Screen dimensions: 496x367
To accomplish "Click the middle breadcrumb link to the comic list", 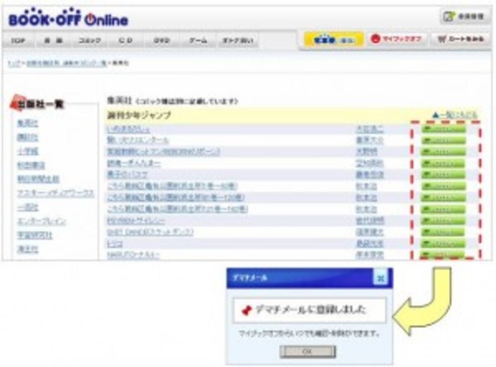I will pyautogui.click(x=66, y=63).
